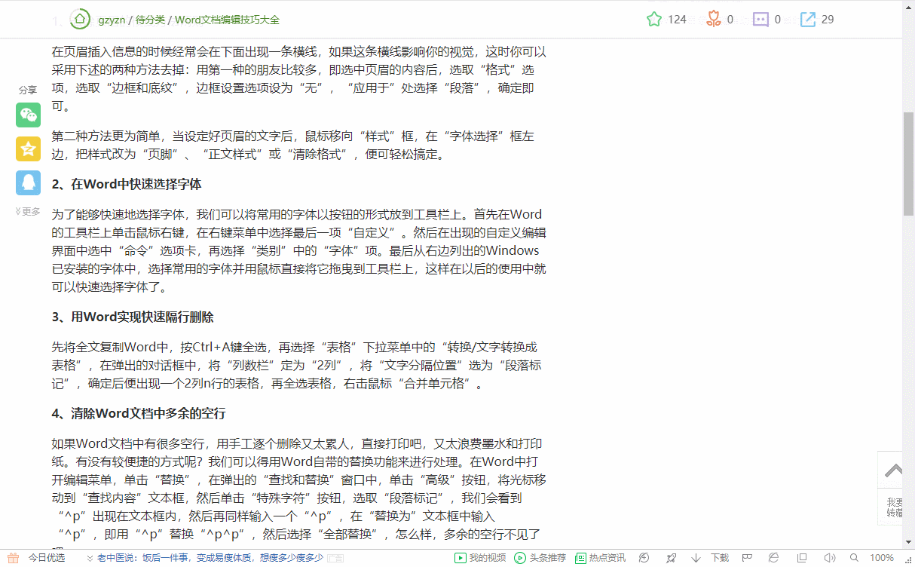Open 热点资讯 in status bar
This screenshot has width=915, height=567.
coord(600,558)
